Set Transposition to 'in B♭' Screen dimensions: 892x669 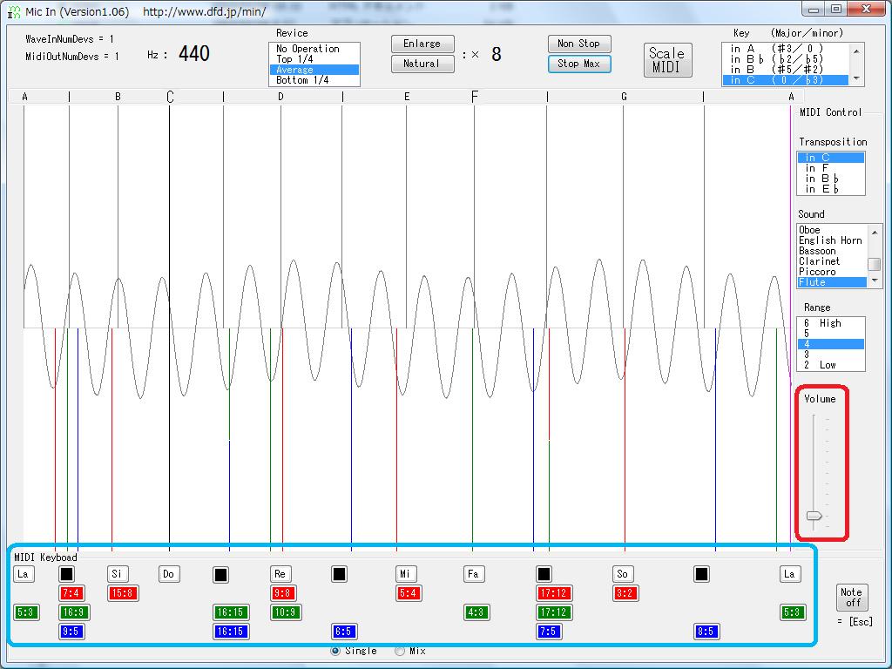[830, 179]
